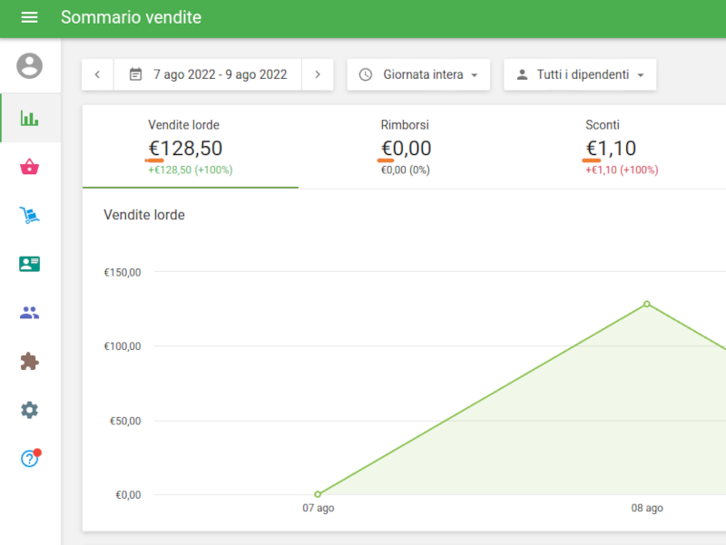Switch to the Rimborsi tab
The width and height of the screenshot is (726, 545).
click(x=406, y=147)
